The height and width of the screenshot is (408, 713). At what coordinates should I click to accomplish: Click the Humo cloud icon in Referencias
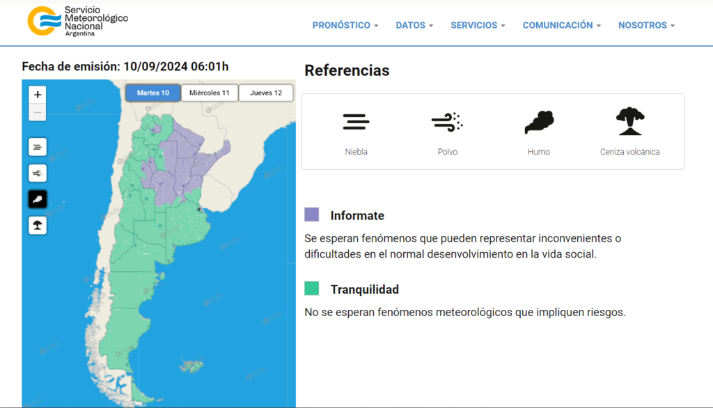[x=539, y=123]
